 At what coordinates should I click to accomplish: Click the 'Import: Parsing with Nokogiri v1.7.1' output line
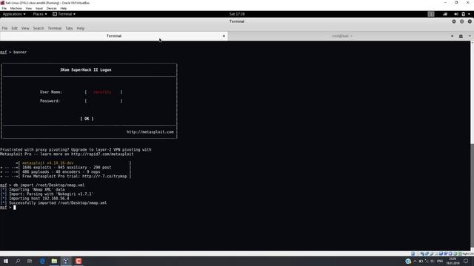[x=47, y=194]
